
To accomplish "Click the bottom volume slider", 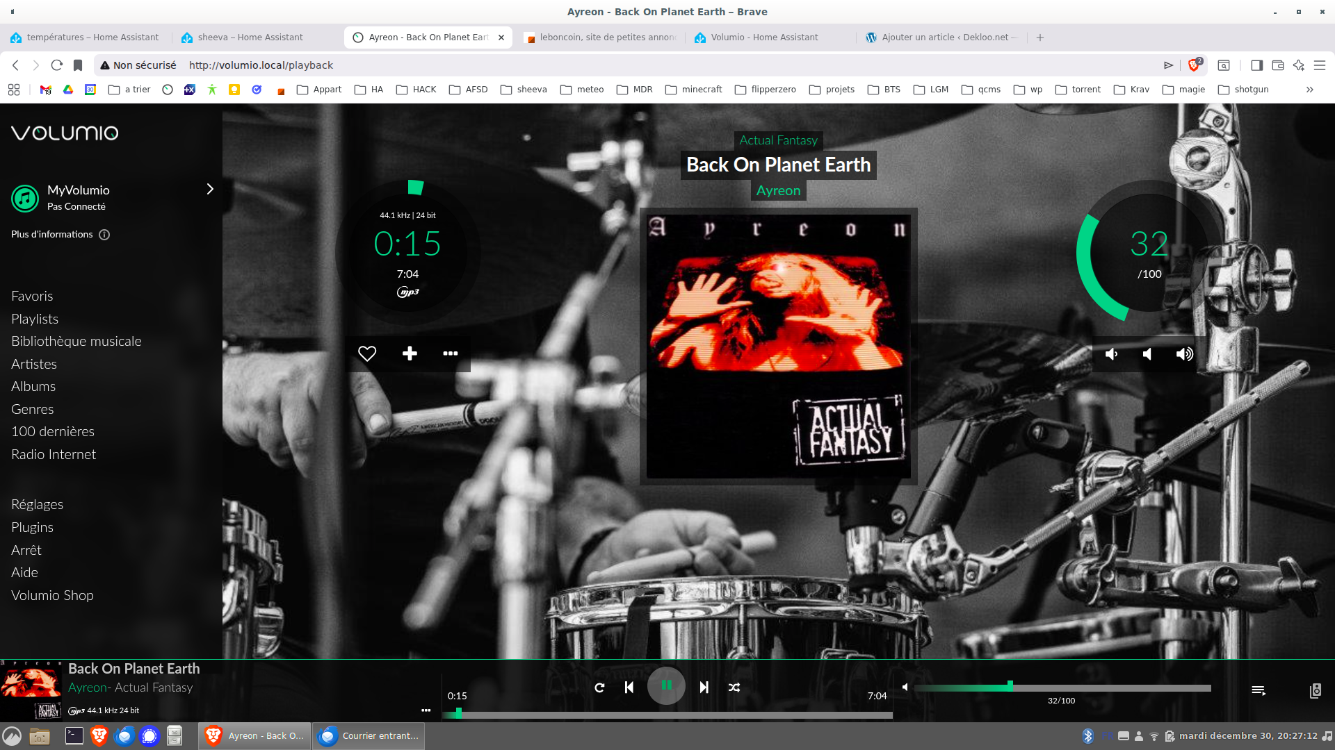I will [x=1062, y=688].
